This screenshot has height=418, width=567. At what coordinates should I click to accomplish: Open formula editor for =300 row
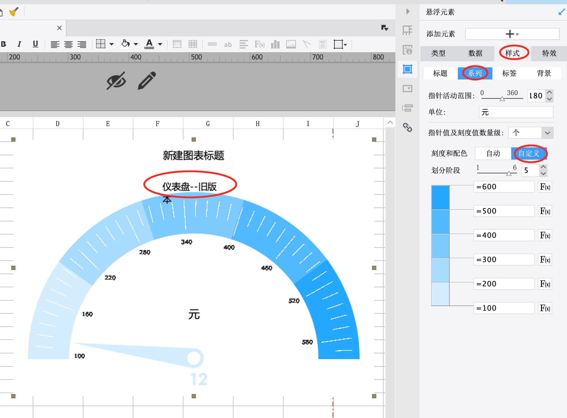(x=545, y=260)
